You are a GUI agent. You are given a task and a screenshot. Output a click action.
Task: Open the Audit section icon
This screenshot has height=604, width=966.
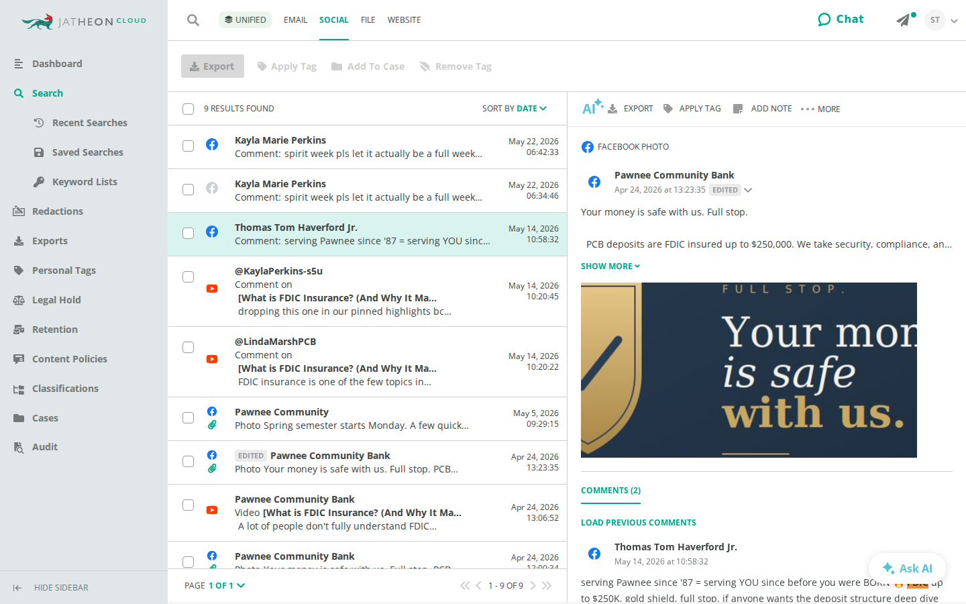(19, 447)
